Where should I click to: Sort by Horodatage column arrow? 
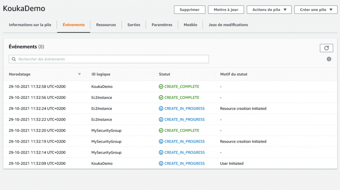[79, 74]
